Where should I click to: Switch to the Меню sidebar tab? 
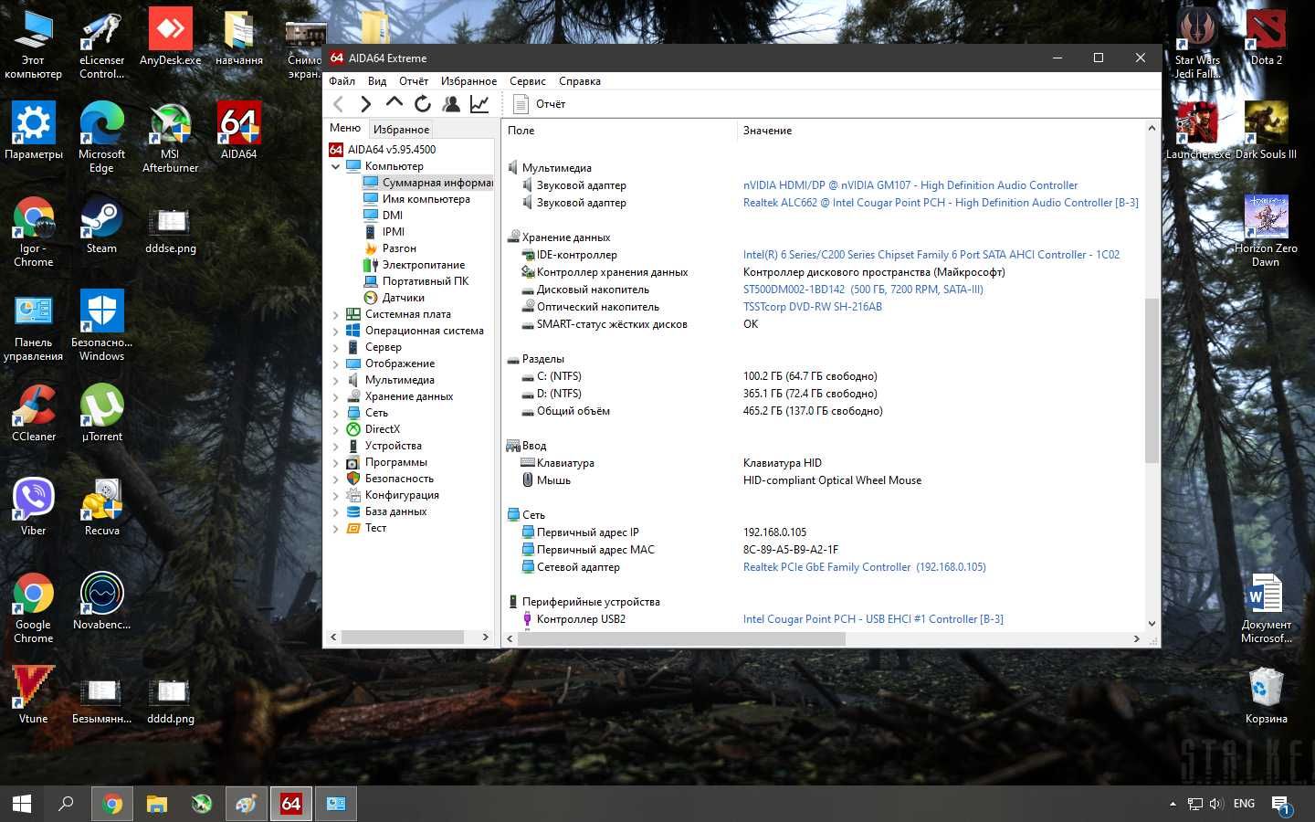point(345,128)
